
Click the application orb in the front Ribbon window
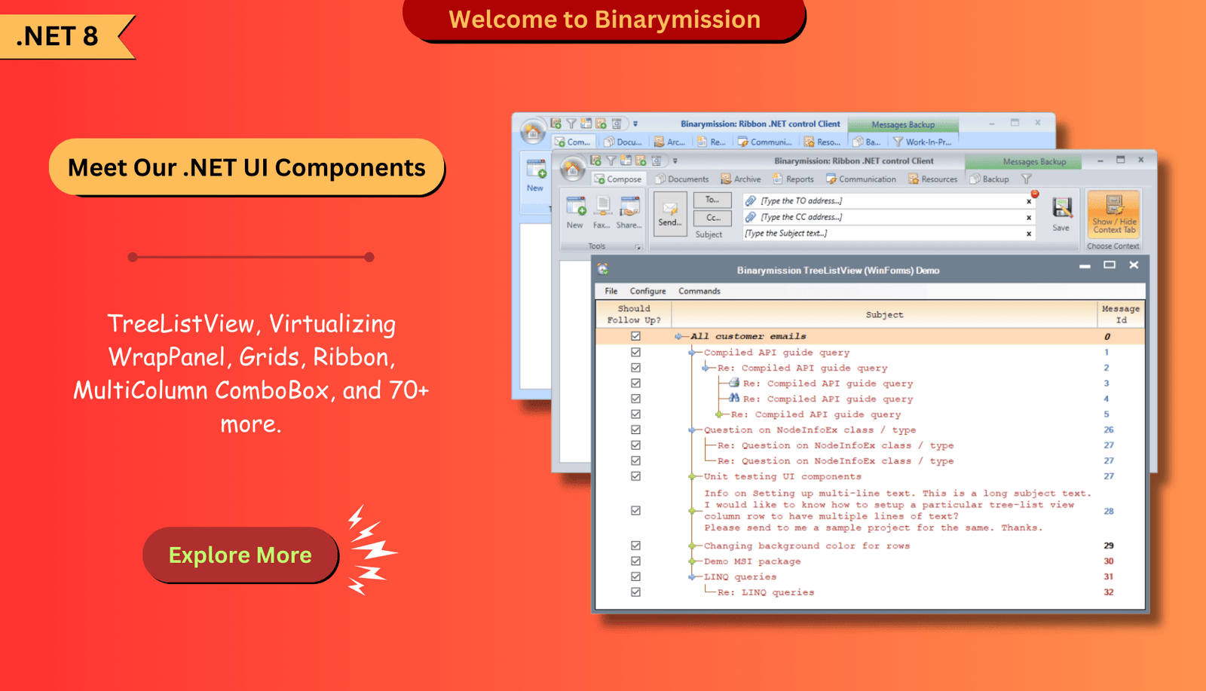click(573, 170)
